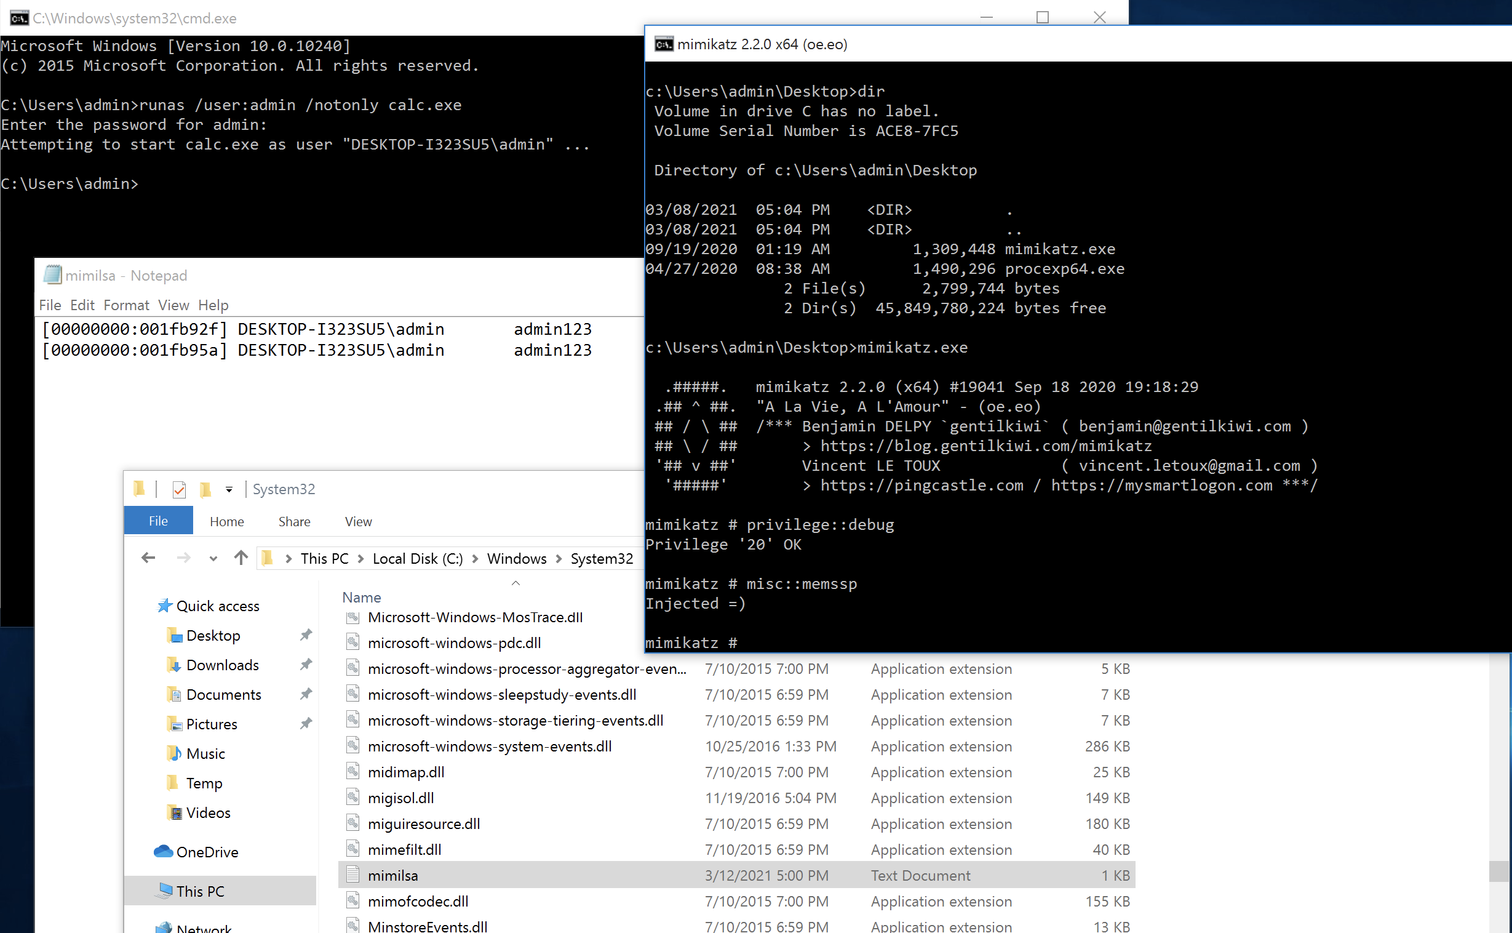Click the Up directory arrow icon
The image size is (1512, 933).
point(241,558)
